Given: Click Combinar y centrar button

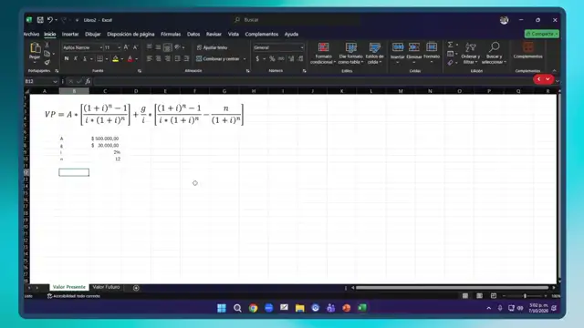Looking at the screenshot, I should (x=218, y=58).
